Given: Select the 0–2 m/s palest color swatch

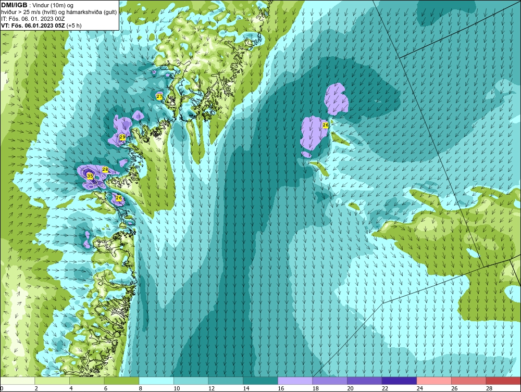Looking at the screenshot, I should pos(17,381).
